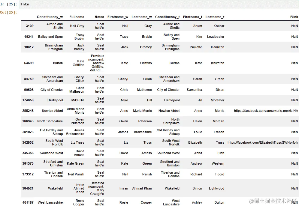Click Lastname_t cell Kniveton
The height and width of the screenshot is (206, 299).
coord(218,63)
